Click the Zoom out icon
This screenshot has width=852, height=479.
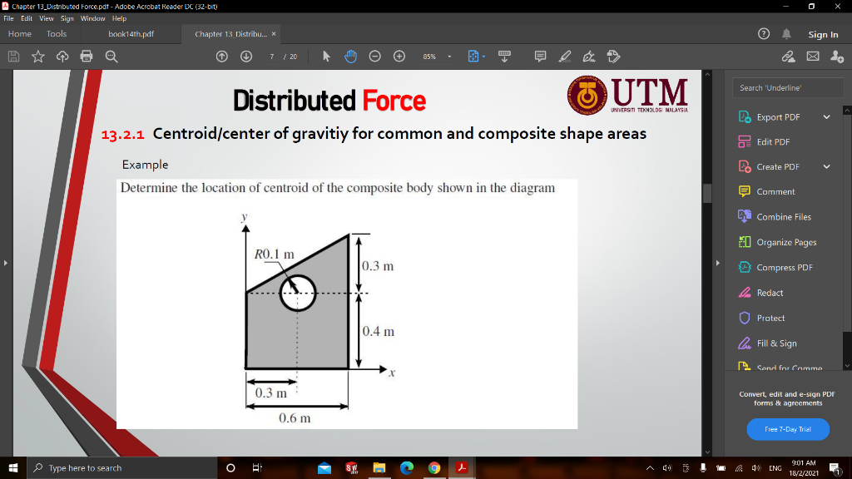[x=375, y=56]
